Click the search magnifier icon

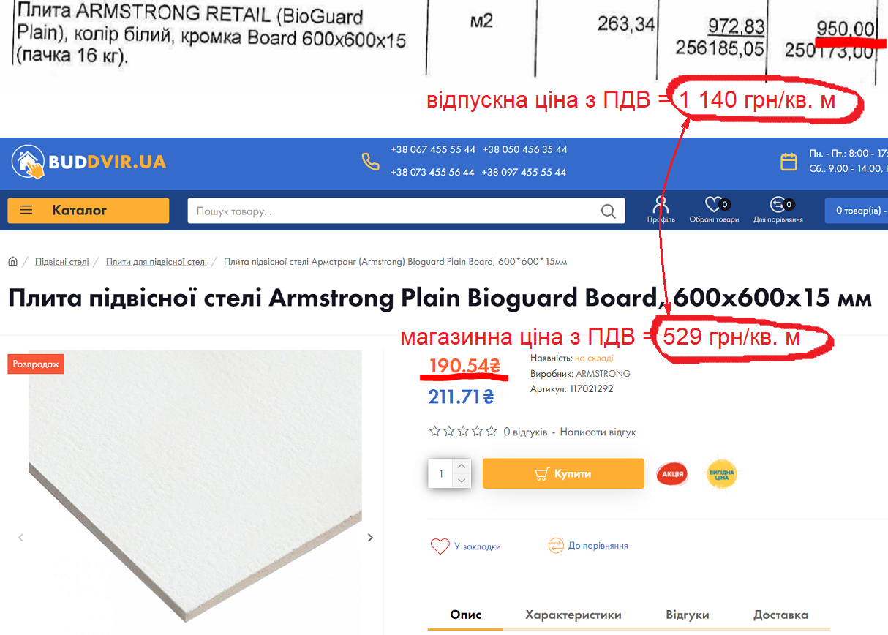click(x=609, y=211)
